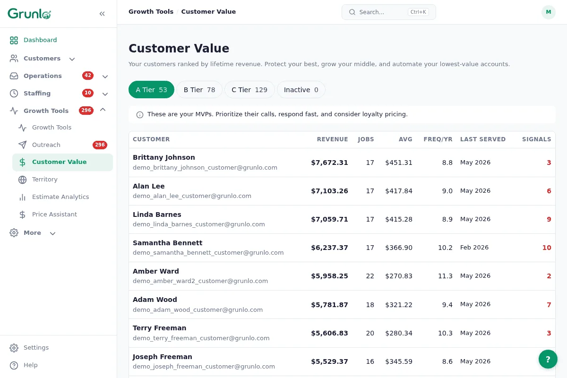This screenshot has width=567, height=378.
Task: Open Amber Ward customer row
Action: 342,276
